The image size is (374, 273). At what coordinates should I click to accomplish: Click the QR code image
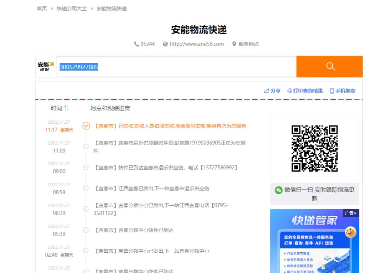pos(315,148)
